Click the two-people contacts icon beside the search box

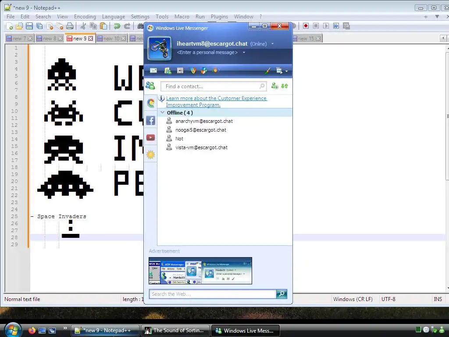(150, 86)
